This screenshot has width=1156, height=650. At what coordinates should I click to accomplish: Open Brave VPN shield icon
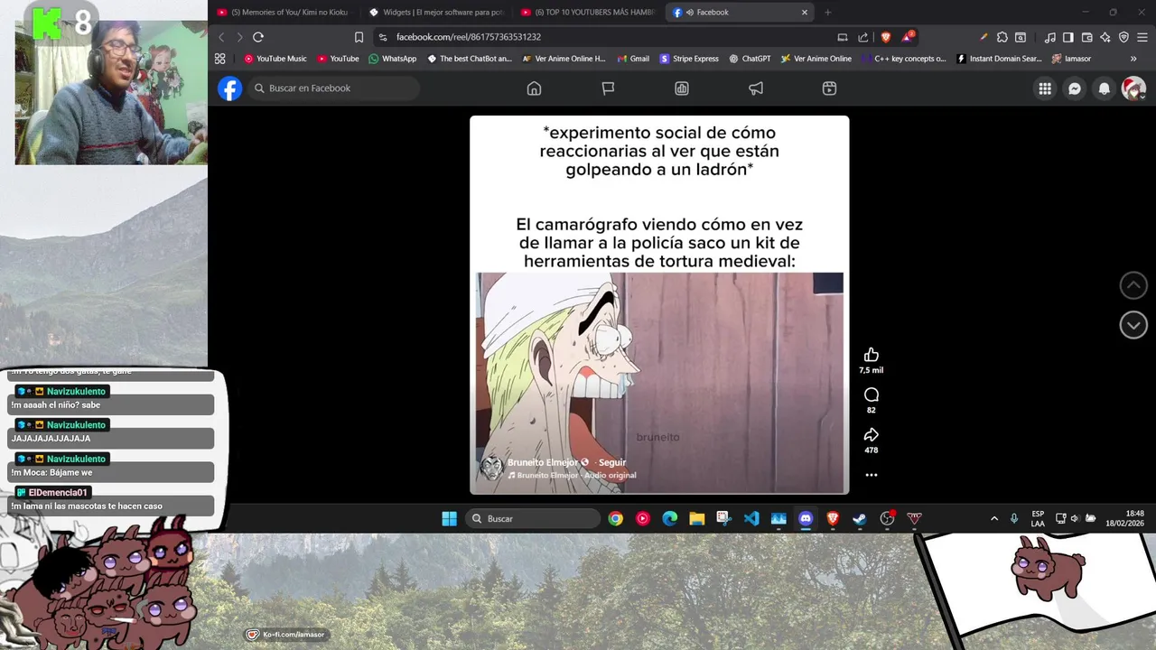pyautogui.click(x=1123, y=37)
